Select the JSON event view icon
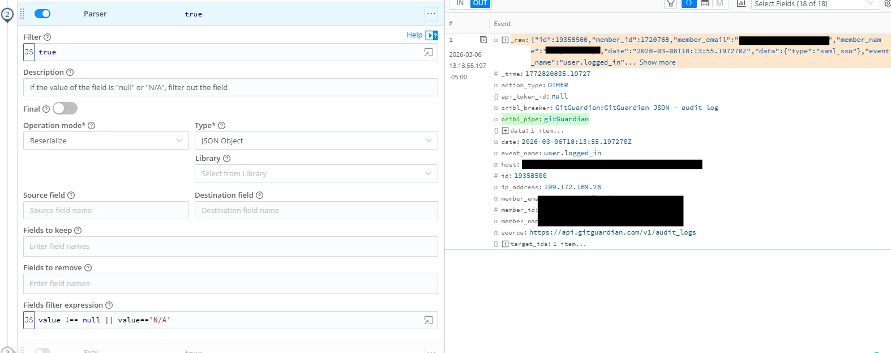Screen dimensions: 891x353 point(689,3)
